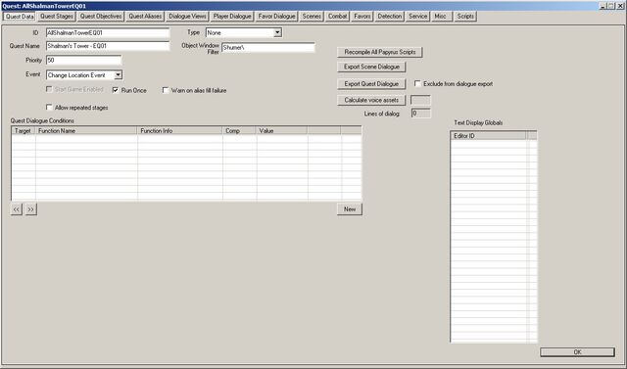Click the OK button
627x369 pixels.
click(x=577, y=352)
